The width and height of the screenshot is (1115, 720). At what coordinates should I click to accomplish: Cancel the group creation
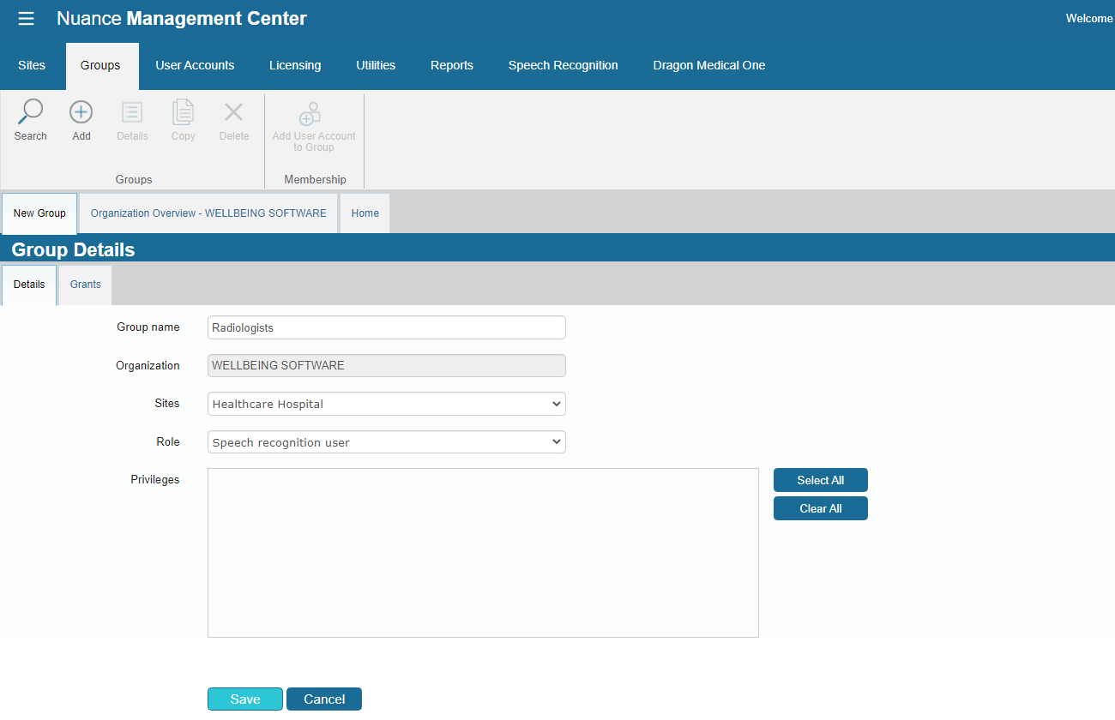coord(324,699)
